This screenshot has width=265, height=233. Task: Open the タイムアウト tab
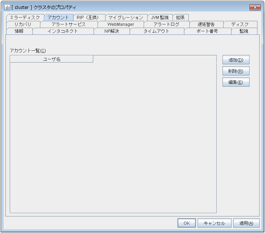coord(156,31)
